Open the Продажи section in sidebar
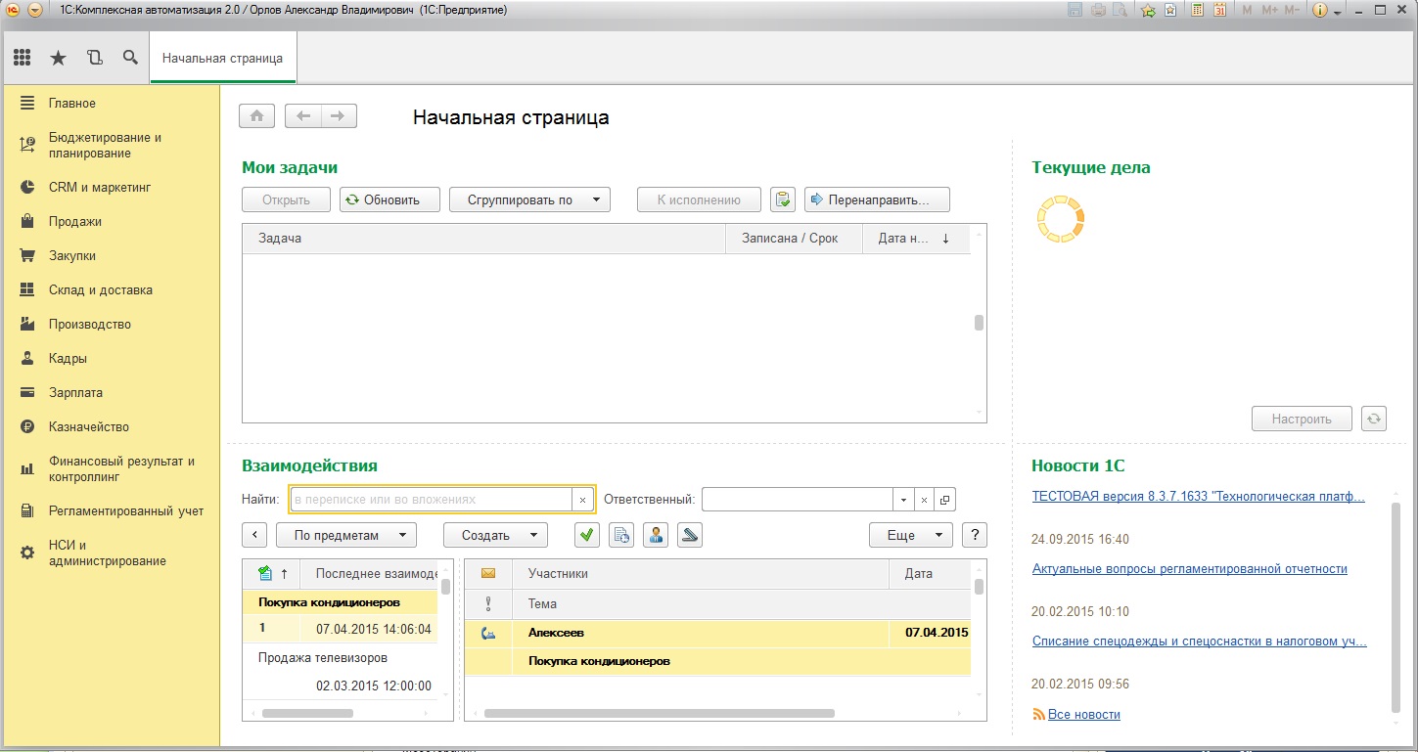Image resolution: width=1418 pixels, height=752 pixels. pyautogui.click(x=75, y=221)
